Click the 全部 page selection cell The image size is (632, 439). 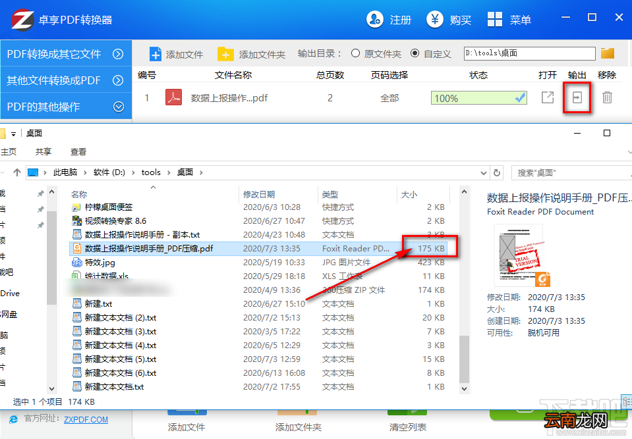point(389,98)
